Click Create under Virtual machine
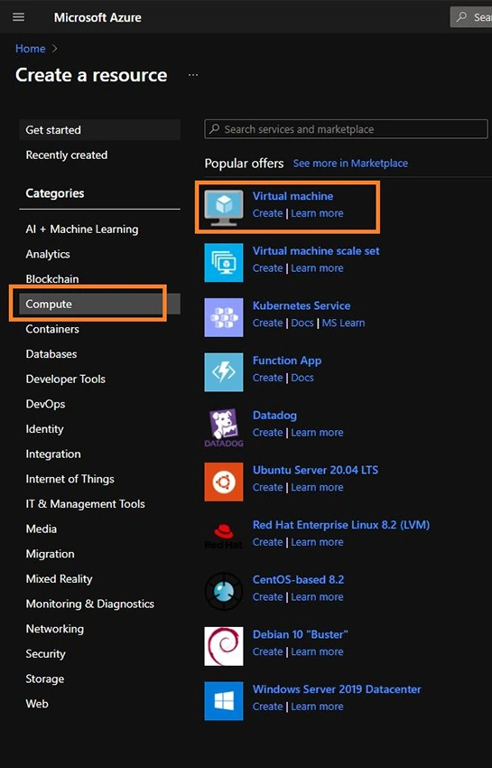 pos(267,213)
